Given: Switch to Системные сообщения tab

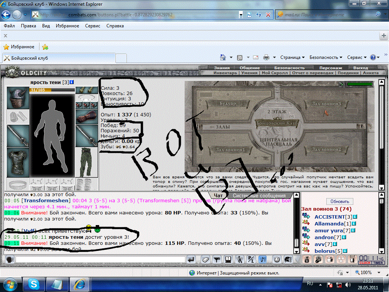Looking at the screenshot, I should tap(259, 196).
